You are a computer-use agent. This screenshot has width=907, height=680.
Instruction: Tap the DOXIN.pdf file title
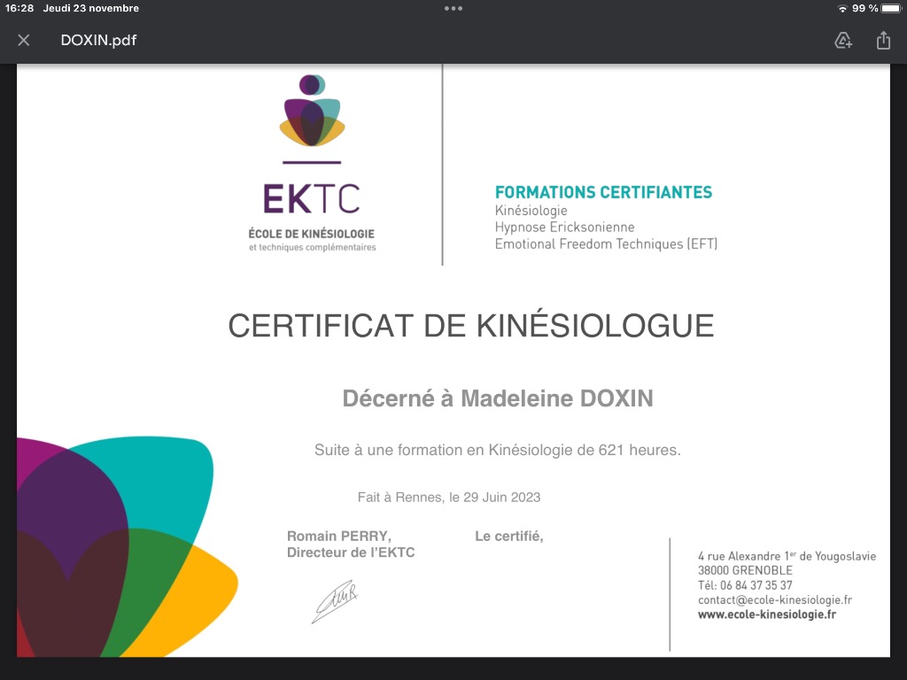click(x=98, y=41)
